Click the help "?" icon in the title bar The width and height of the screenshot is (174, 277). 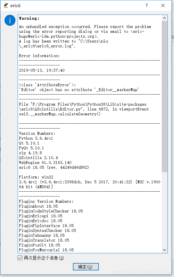coord(146,5)
